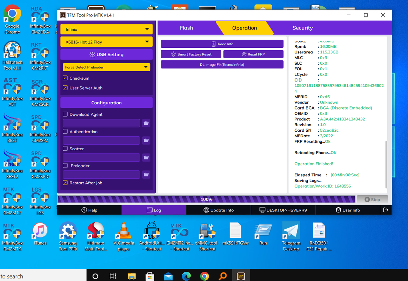Screen dimensions: 408x281
Task: Open Microsoft Edge from taskbar
Action: (x=186, y=276)
